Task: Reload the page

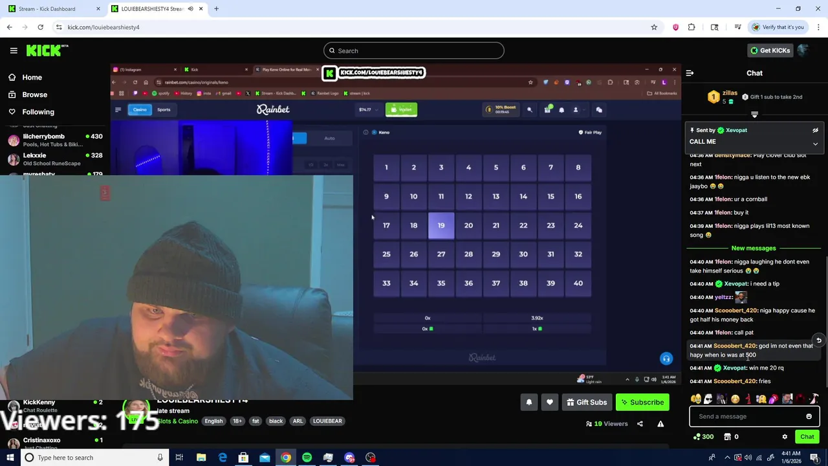Action: 40,27
